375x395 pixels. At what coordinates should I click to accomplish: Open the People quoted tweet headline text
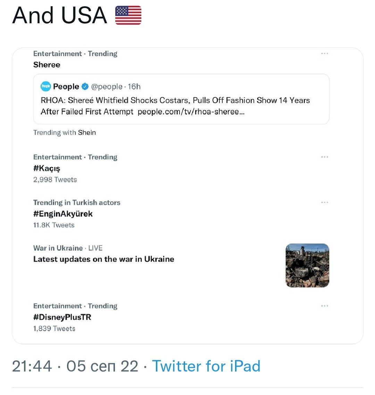point(175,101)
